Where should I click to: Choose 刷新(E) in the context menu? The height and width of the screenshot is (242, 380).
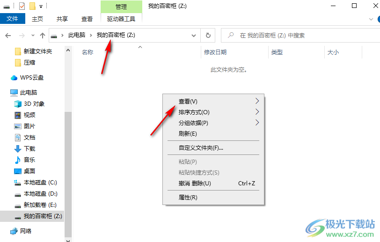(213, 133)
